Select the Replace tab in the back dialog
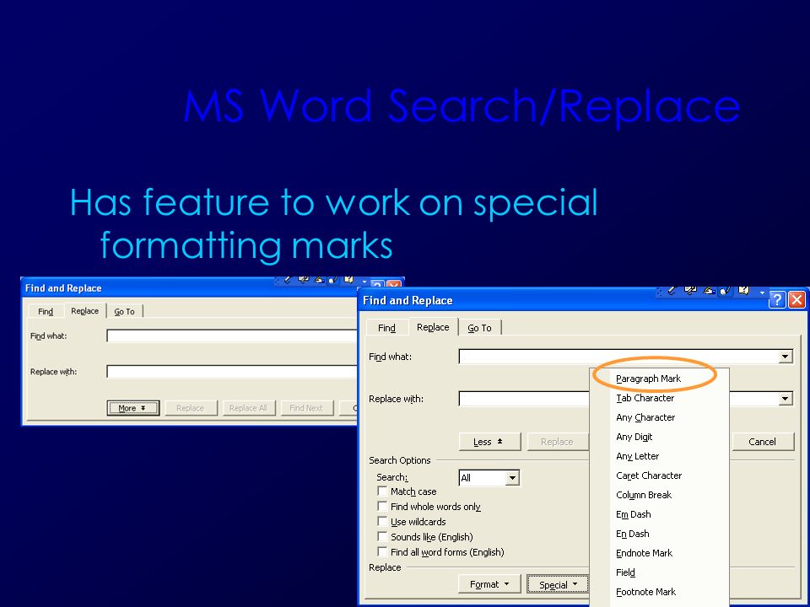Screen dimensions: 810x607 tap(84, 311)
